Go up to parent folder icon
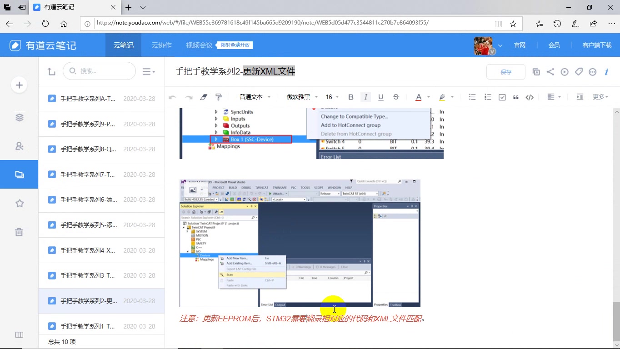 click(x=51, y=71)
